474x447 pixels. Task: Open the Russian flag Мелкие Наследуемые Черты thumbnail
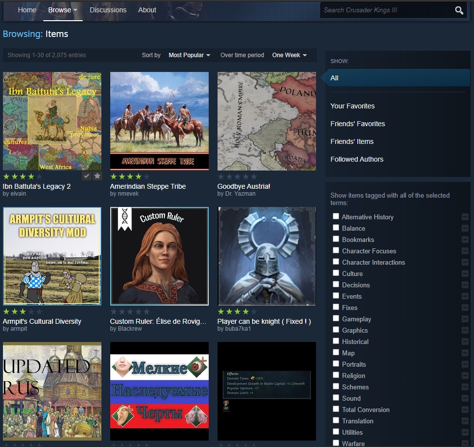click(x=159, y=391)
